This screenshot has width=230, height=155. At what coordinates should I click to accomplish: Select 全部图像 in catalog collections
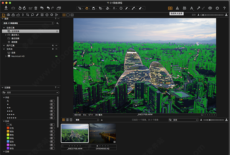16,31
